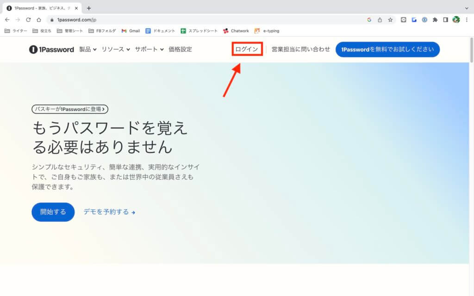Click the ログイン link
The width and height of the screenshot is (474, 296).
coord(247,49)
